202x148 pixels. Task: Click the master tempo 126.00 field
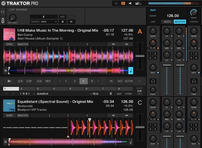point(173,16)
